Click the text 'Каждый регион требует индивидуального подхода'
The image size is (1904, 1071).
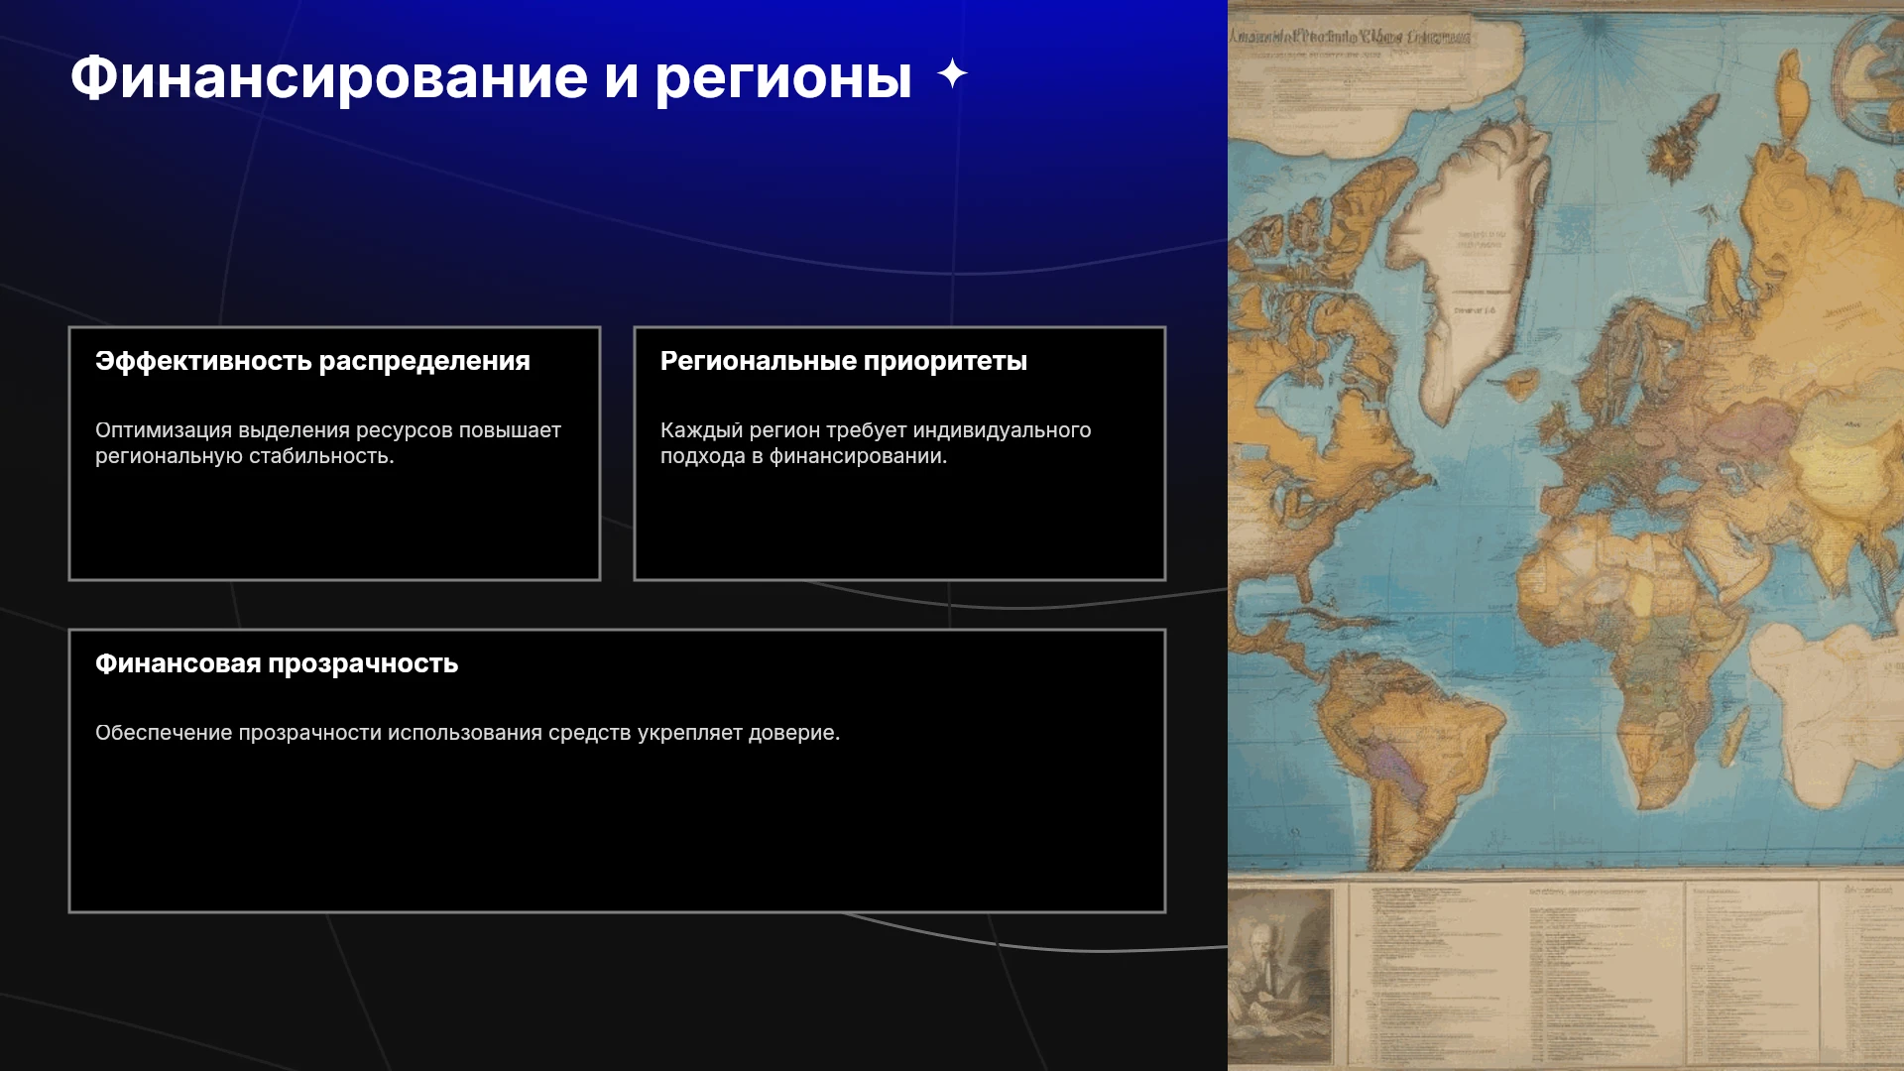876,443
